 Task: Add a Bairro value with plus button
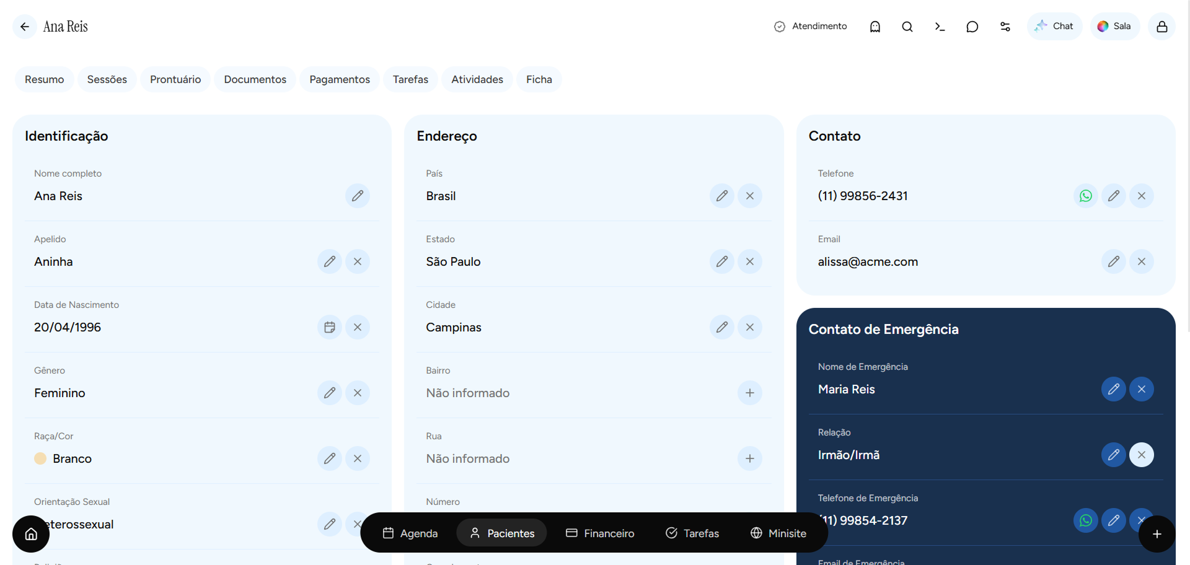[749, 393]
